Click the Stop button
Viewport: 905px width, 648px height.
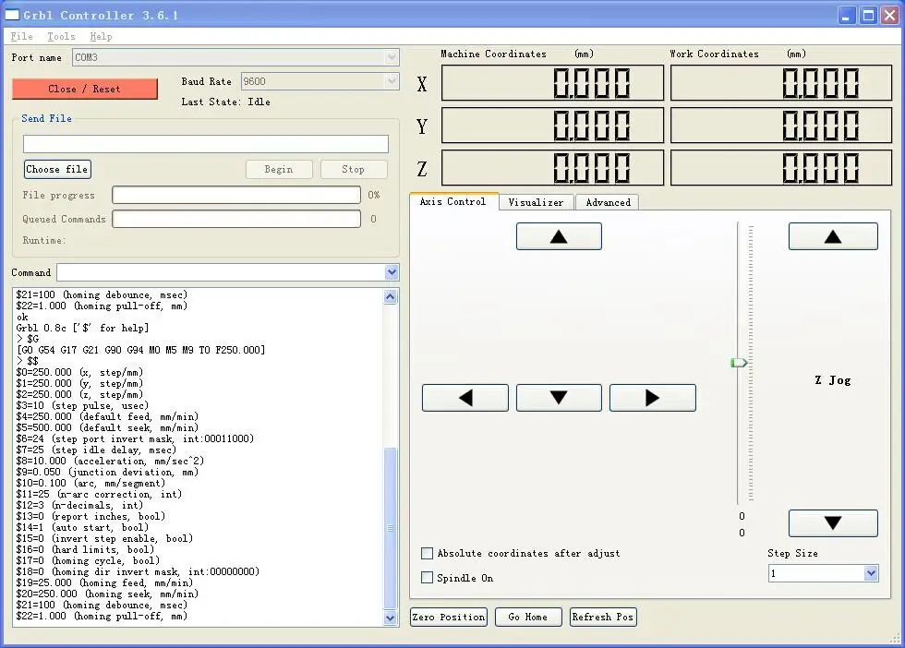click(x=353, y=169)
